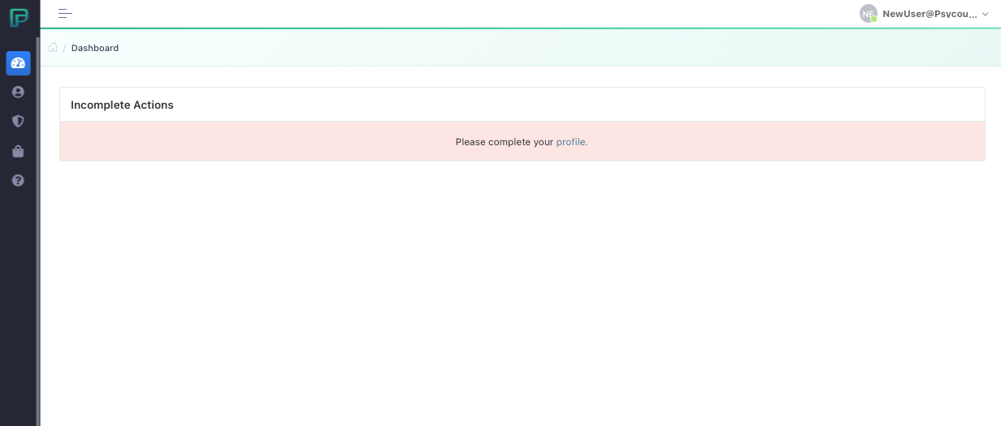Open the shopping bag icon in sidebar
The image size is (1001, 426).
[x=18, y=151]
